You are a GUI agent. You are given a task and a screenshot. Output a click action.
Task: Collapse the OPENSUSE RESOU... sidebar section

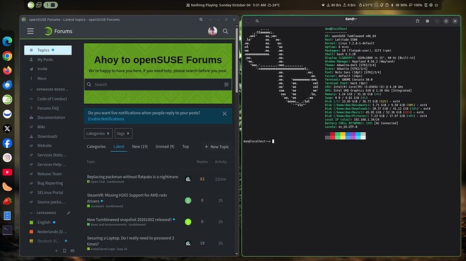coord(49,90)
